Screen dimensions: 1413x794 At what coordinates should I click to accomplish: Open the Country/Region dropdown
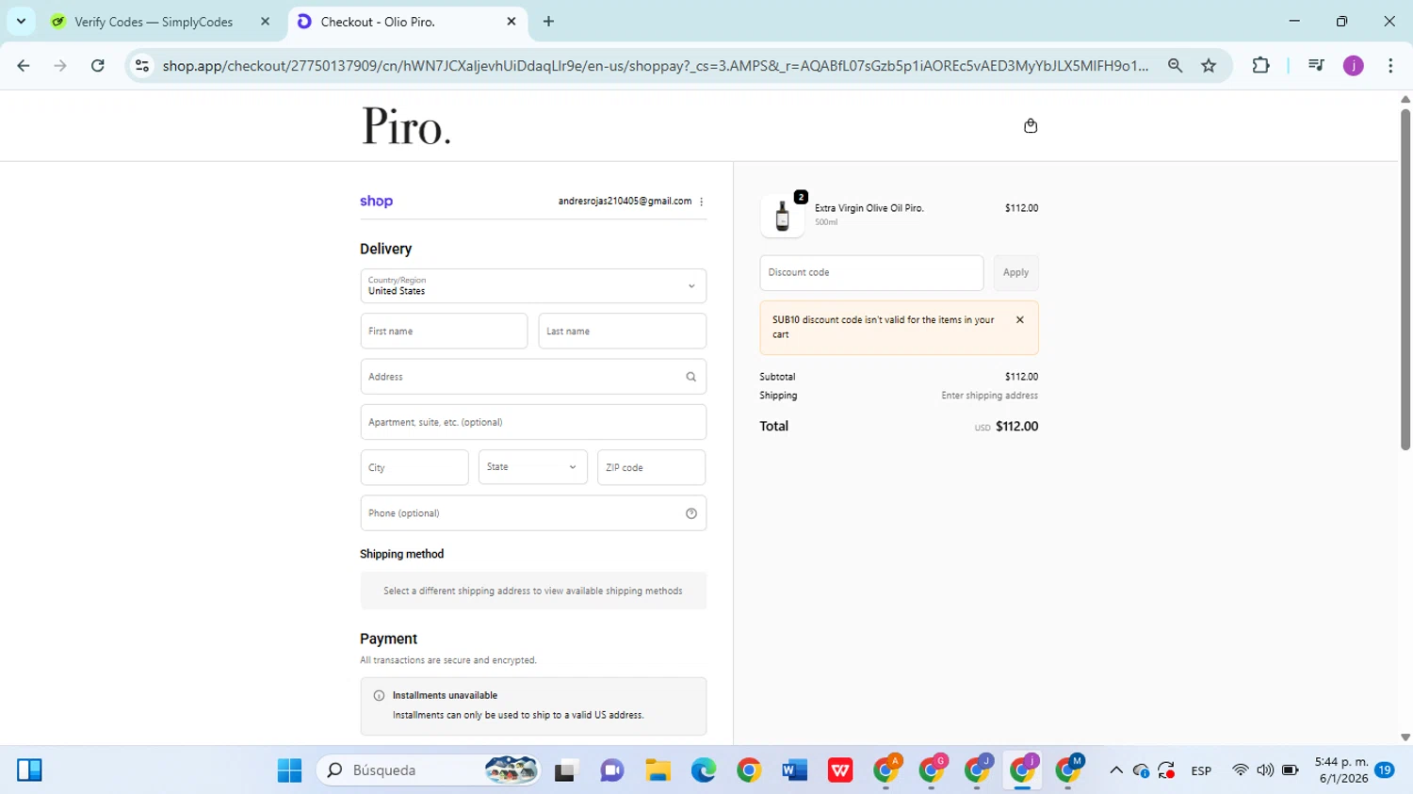pyautogui.click(x=533, y=285)
